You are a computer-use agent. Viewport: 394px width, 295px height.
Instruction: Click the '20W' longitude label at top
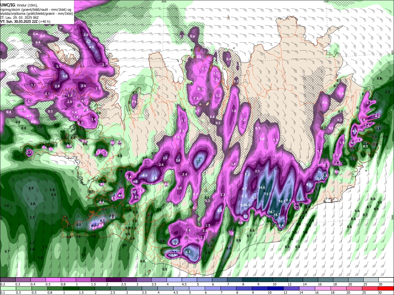(x=164, y=2)
